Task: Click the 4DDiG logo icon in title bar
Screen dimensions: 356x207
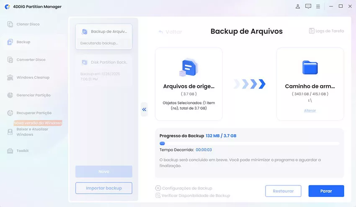Action: [7, 7]
